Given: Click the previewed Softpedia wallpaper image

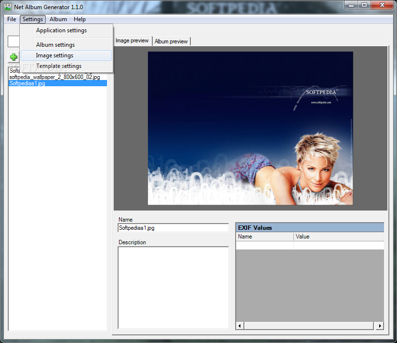Looking at the screenshot, I should coord(250,128).
